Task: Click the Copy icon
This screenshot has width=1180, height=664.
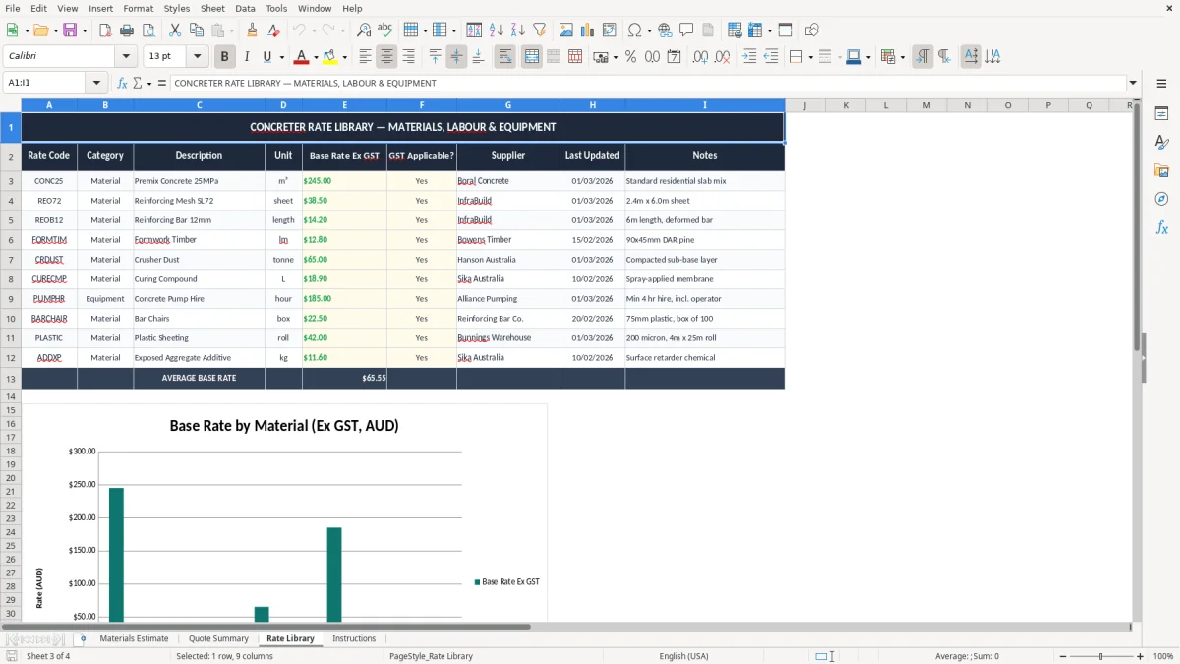Action: [196, 30]
